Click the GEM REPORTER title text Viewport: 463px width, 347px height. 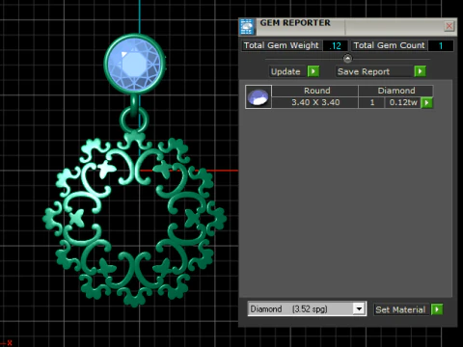pos(295,23)
